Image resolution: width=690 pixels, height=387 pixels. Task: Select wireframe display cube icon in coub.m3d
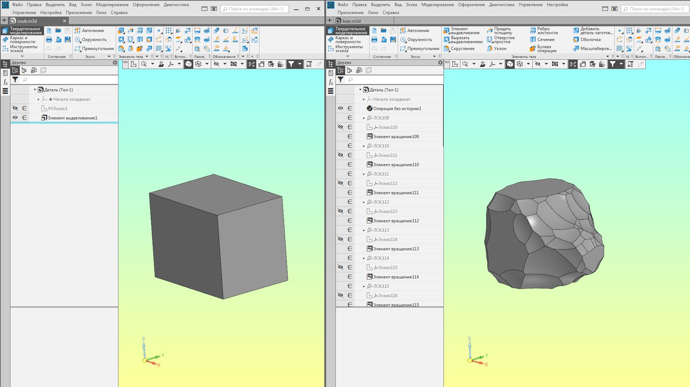198,64
